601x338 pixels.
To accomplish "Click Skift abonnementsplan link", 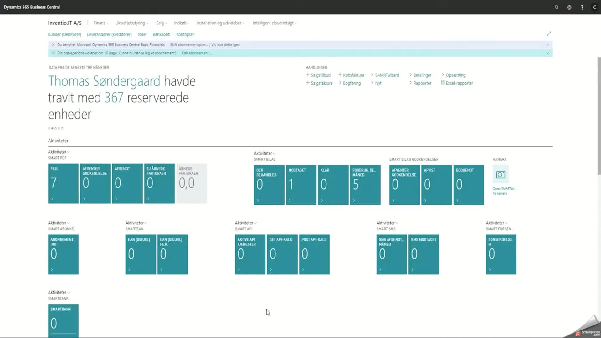I will click(189, 45).
